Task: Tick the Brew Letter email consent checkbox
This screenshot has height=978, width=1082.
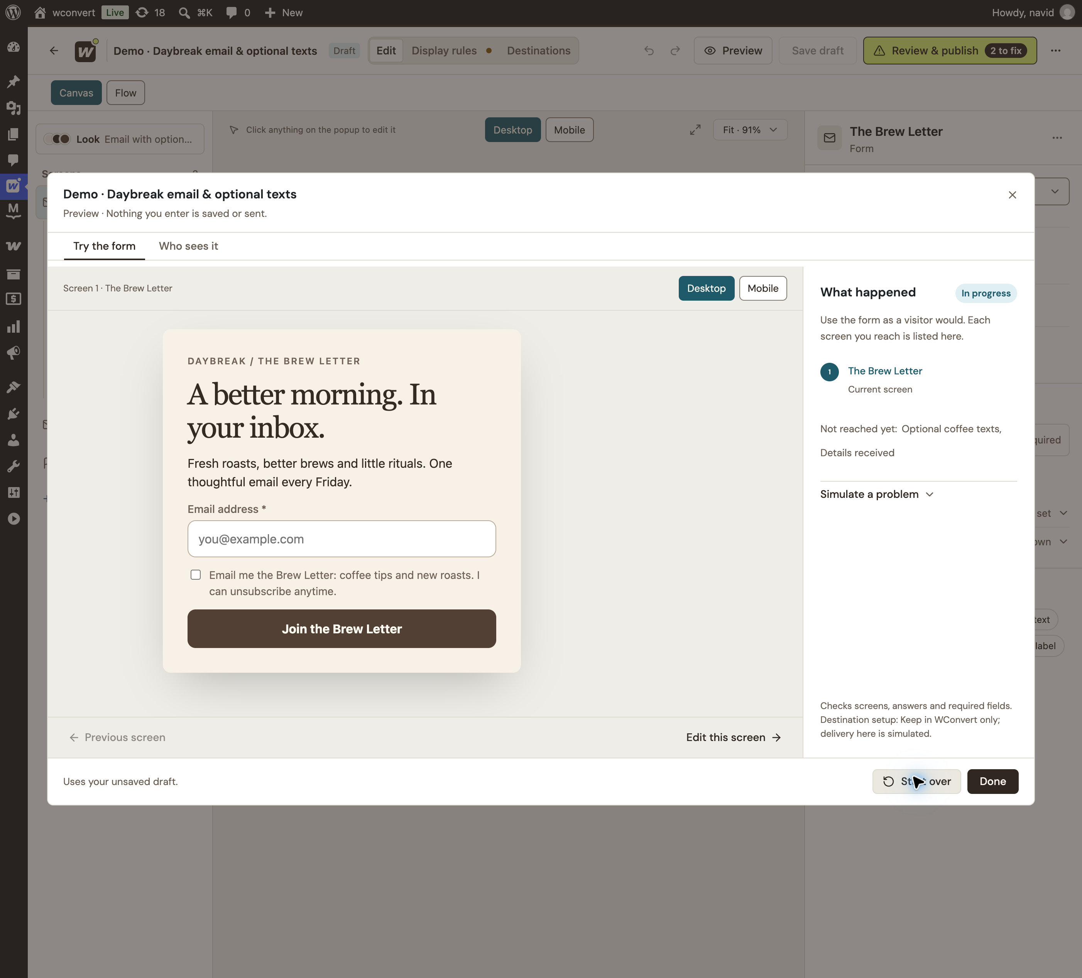Action: click(x=196, y=575)
